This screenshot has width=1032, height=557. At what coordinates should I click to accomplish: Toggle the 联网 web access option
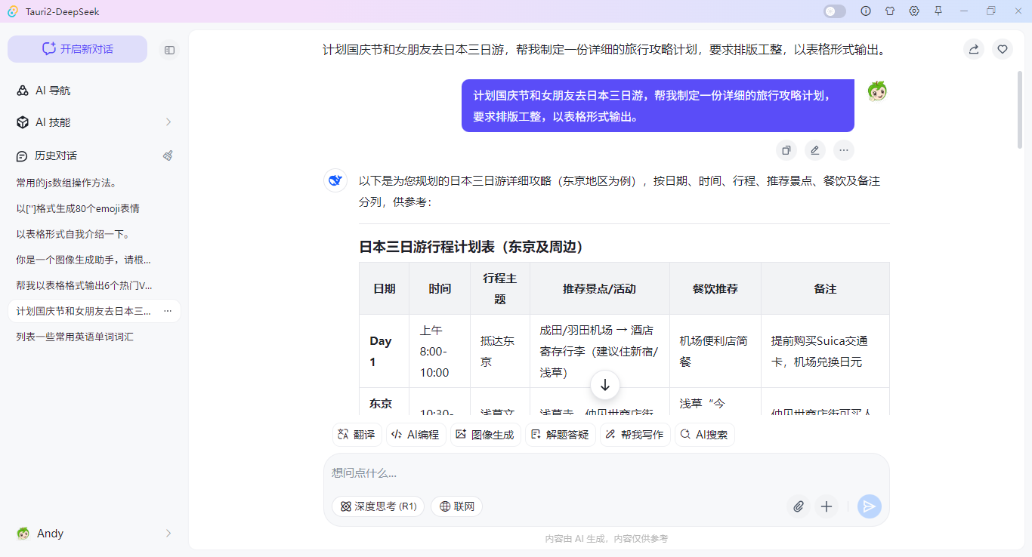[456, 506]
